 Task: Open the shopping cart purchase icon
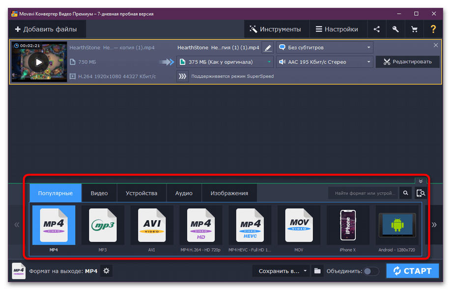414,29
